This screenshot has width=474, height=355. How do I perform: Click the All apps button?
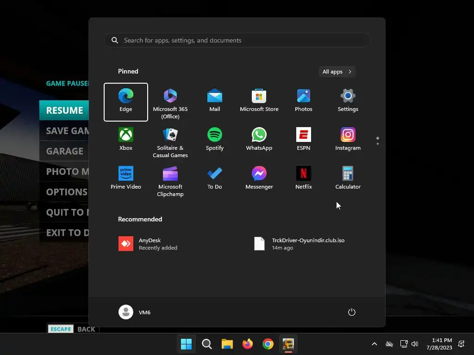[337, 72]
